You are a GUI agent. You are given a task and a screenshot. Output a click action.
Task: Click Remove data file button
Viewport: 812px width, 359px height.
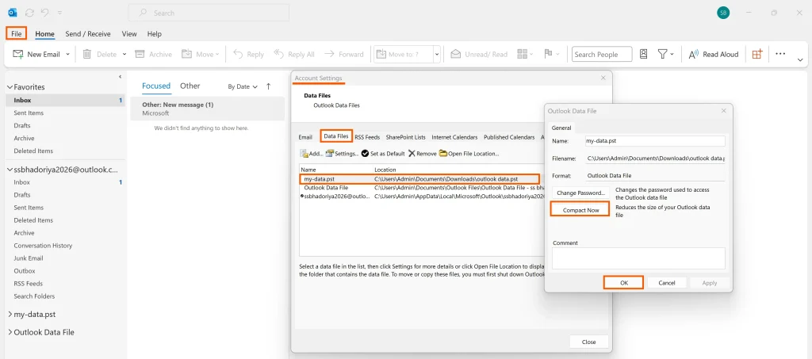coord(423,154)
